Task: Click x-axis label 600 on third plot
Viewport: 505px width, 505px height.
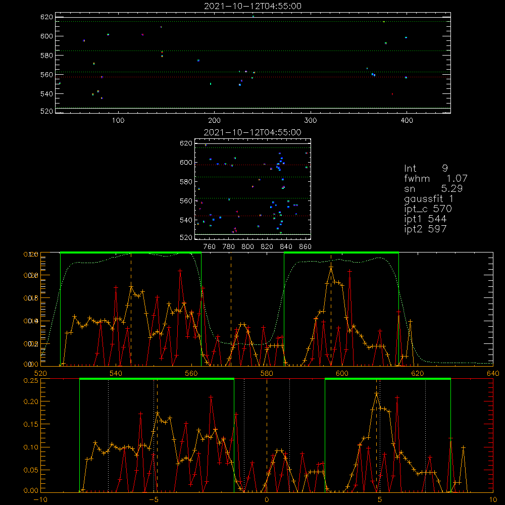Action: (x=342, y=373)
